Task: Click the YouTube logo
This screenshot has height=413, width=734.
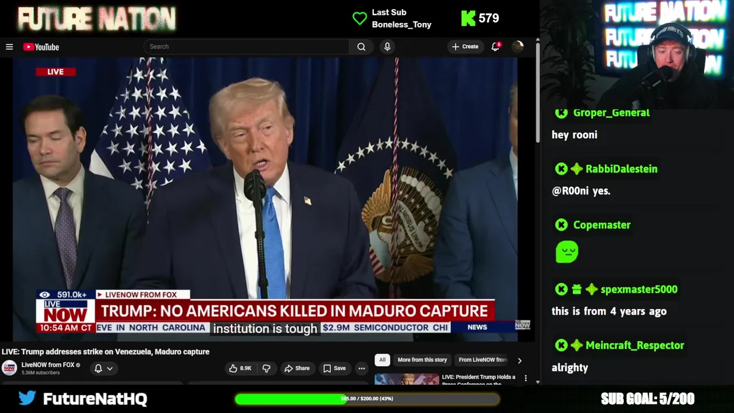Action: [41, 47]
